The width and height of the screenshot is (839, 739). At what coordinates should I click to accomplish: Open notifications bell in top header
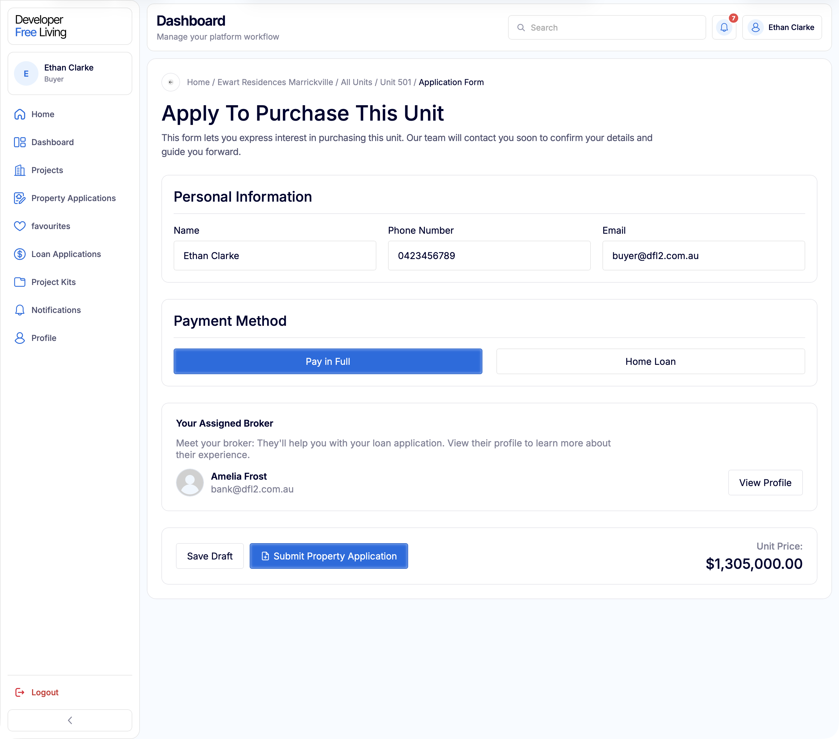tap(724, 27)
